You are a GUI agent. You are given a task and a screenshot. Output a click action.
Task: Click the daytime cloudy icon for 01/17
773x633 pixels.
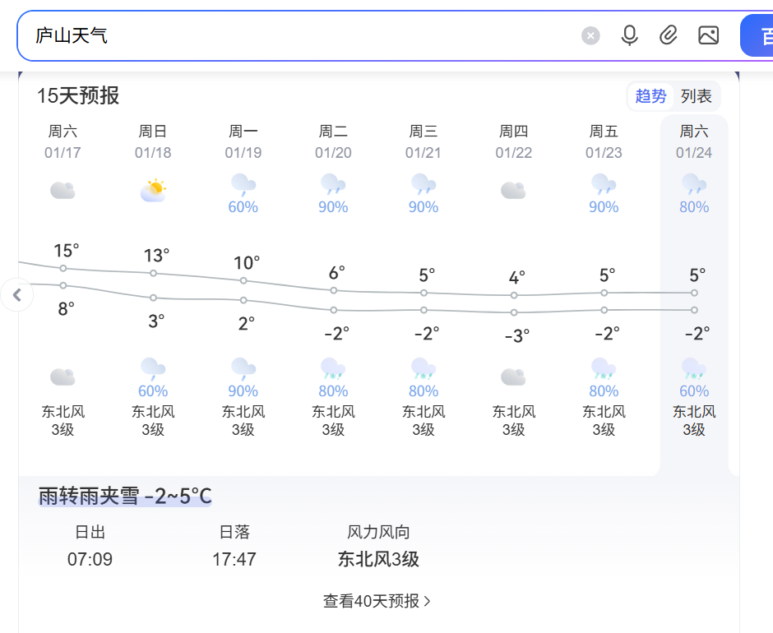pyautogui.click(x=62, y=191)
